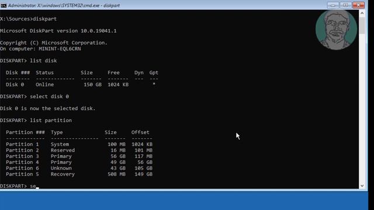Screen dimensions: 374x210
Task: Click the scrollbar up arrow
Action: tap(362, 13)
